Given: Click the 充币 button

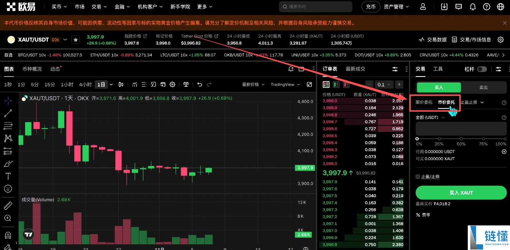Looking at the screenshot, I should click(x=371, y=6).
